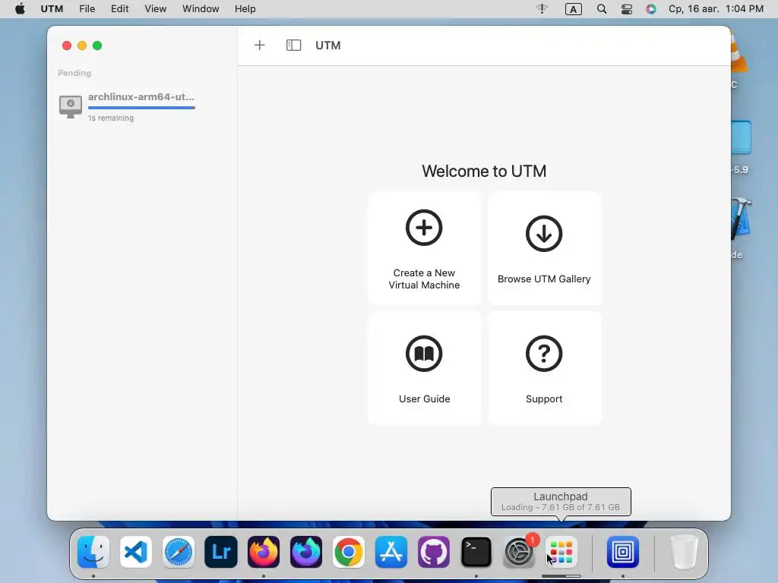
Task: Open GitHub Desktop from the Dock
Action: click(434, 552)
